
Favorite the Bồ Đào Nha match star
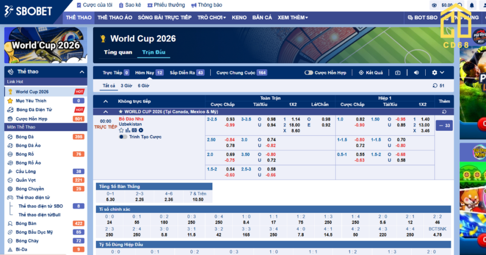coord(121,130)
